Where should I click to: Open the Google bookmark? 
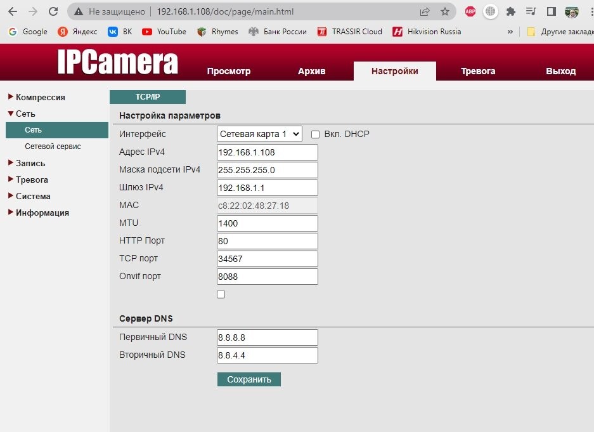click(28, 32)
